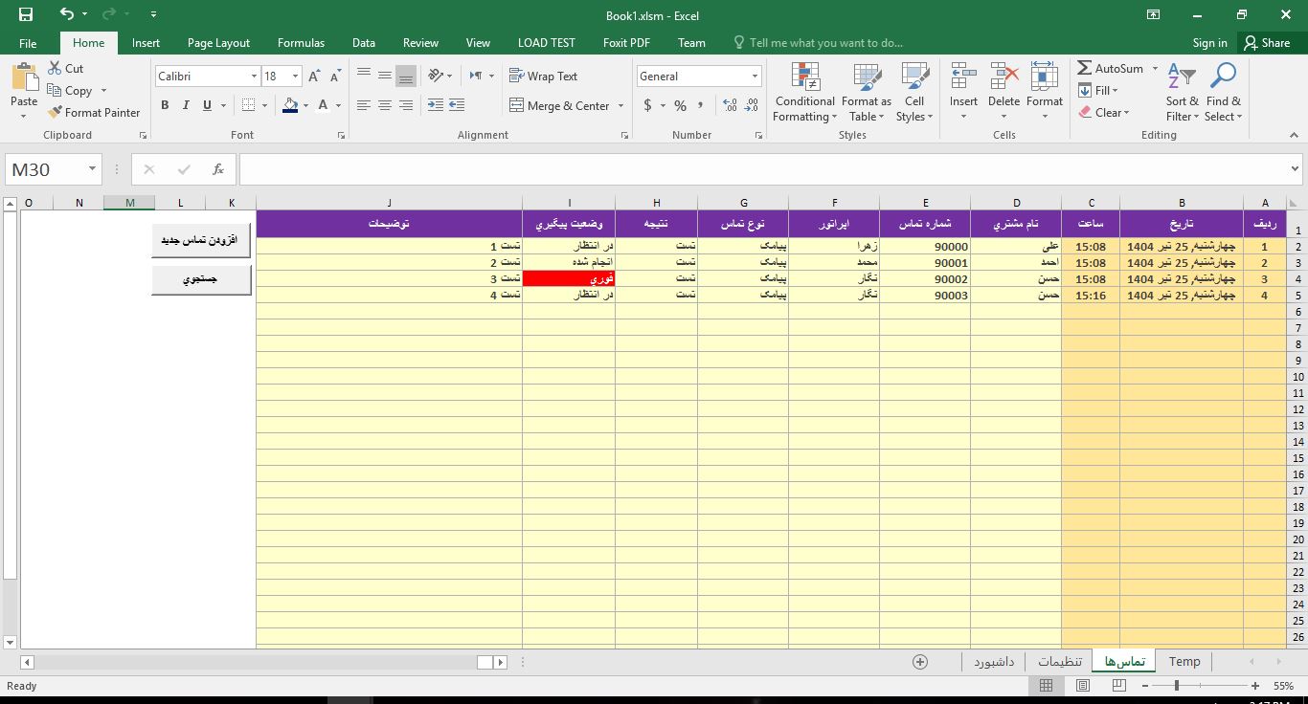Apply percent style

[680, 106]
